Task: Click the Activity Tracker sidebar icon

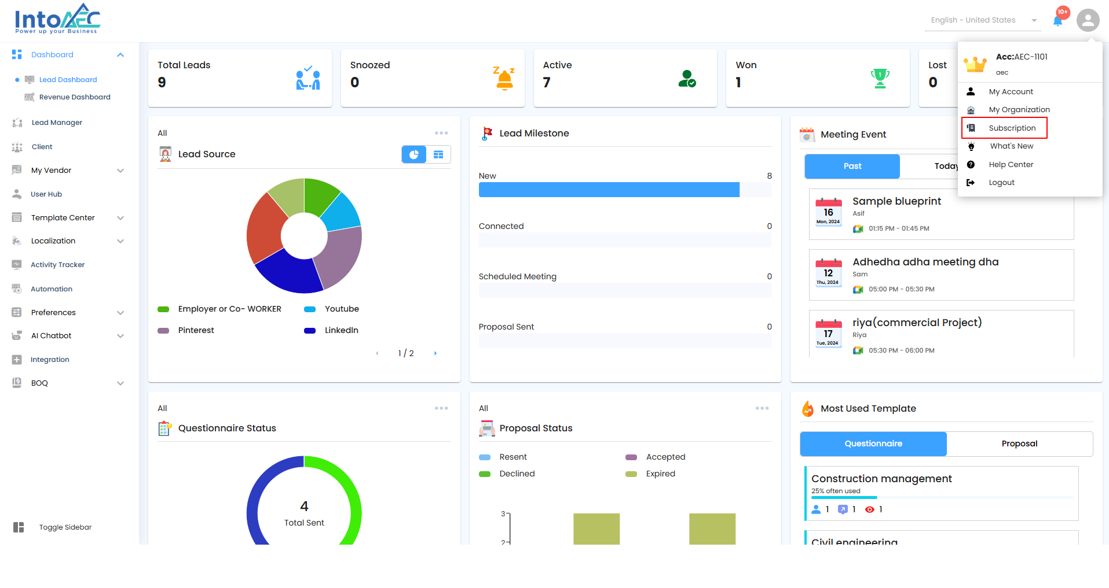Action: pos(17,265)
